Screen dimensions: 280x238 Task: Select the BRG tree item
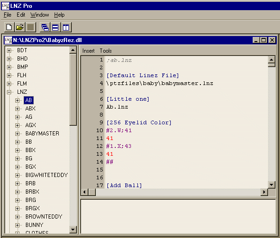31,200
